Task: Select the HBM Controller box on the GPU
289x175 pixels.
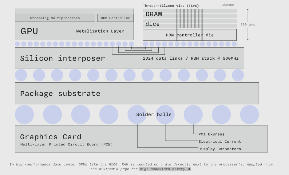Action: (x=115, y=18)
